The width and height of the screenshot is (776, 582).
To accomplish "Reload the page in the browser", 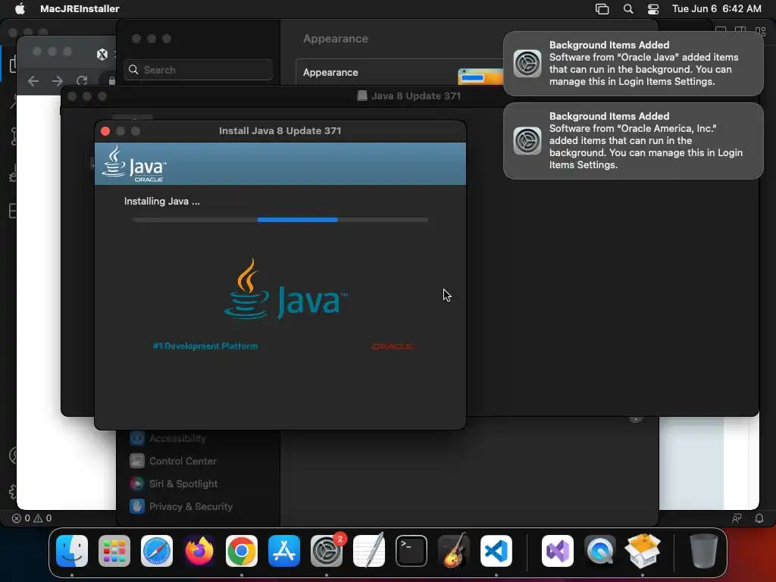I will click(82, 80).
